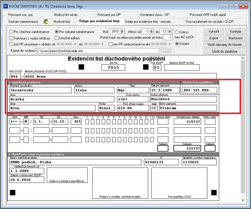Open Seznam zaměstnanců tab
Image resolution: width=251 pixels, height=209 pixels.
pyautogui.click(x=23, y=22)
